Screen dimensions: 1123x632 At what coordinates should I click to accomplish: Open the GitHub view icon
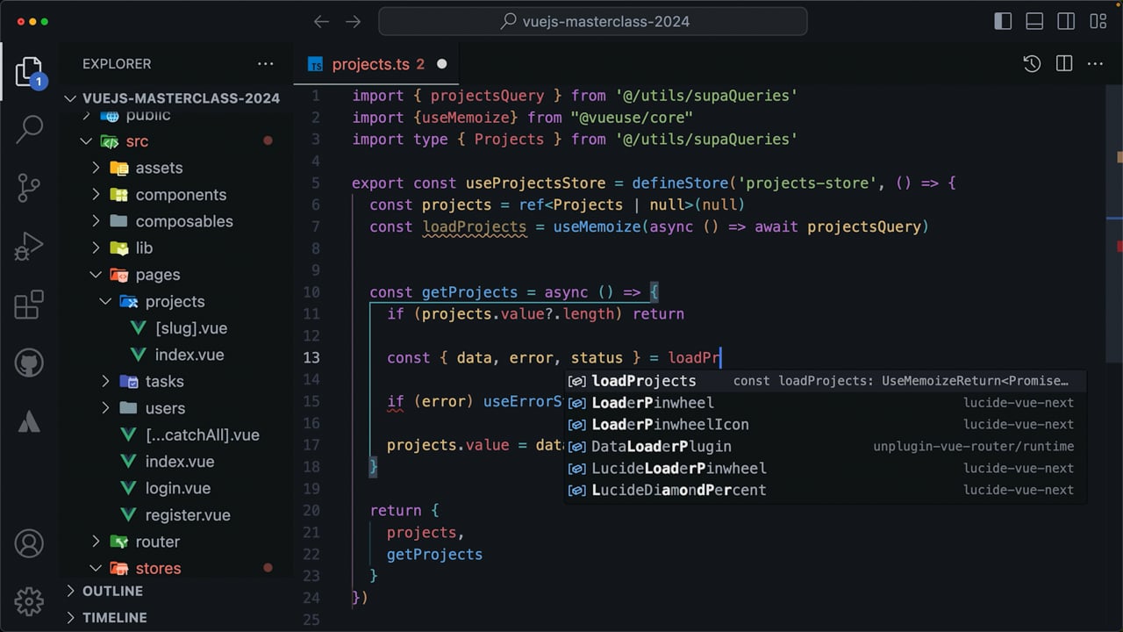[29, 363]
